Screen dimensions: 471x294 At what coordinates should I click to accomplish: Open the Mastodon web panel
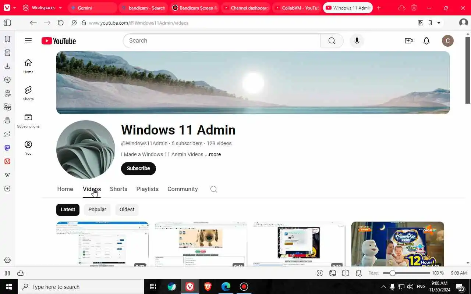coord(7,148)
